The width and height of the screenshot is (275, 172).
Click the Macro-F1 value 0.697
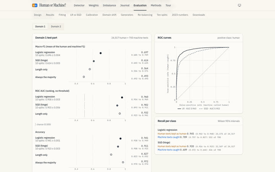(x=145, y=52)
